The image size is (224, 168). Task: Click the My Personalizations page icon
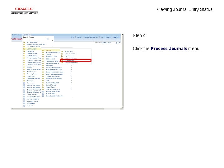pos(24,99)
